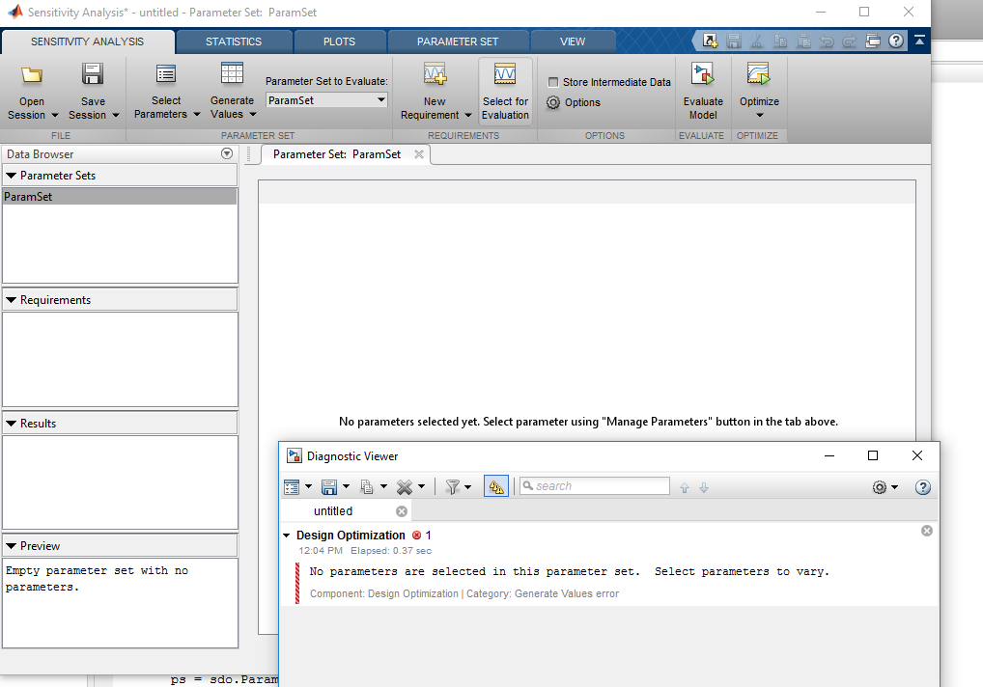The image size is (983, 687).
Task: Create a New Requirement
Action: [x=435, y=76]
